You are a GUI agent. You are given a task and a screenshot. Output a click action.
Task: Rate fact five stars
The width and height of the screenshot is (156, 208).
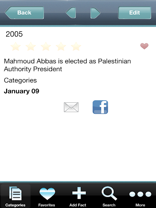(x=76, y=46)
